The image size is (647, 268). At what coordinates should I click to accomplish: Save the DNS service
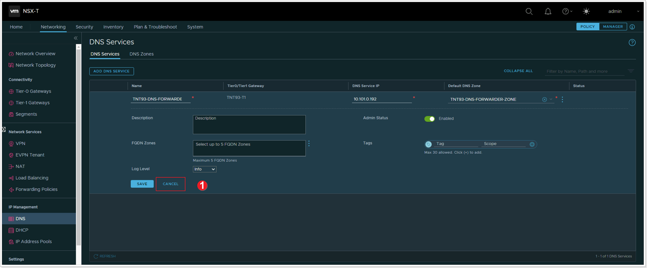[x=142, y=184]
